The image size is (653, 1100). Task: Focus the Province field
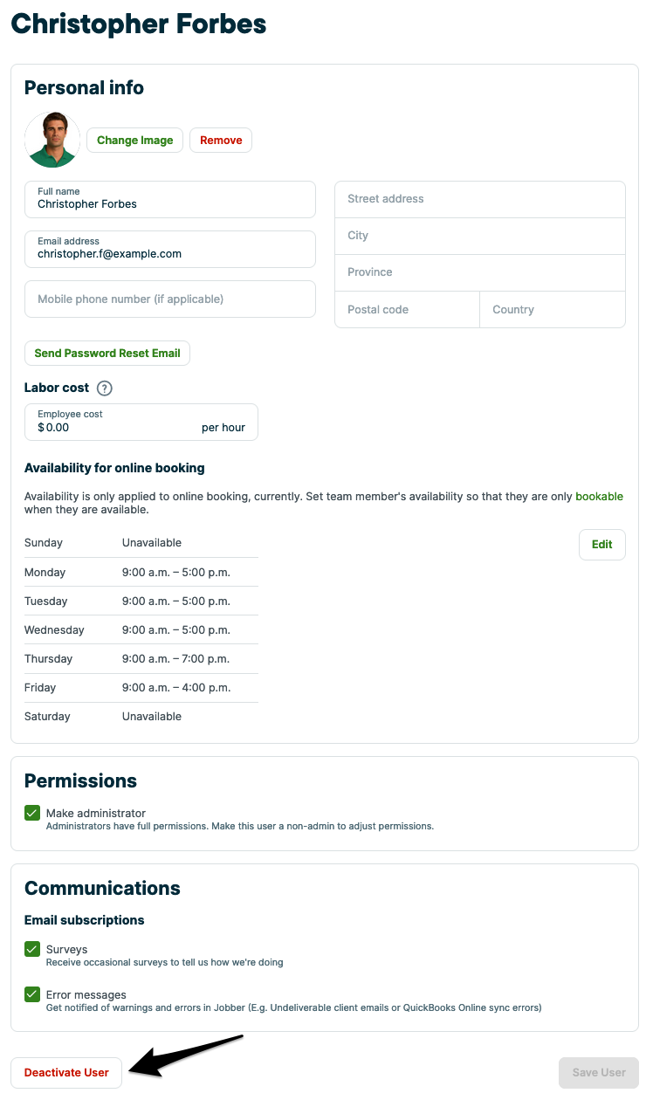pos(480,272)
